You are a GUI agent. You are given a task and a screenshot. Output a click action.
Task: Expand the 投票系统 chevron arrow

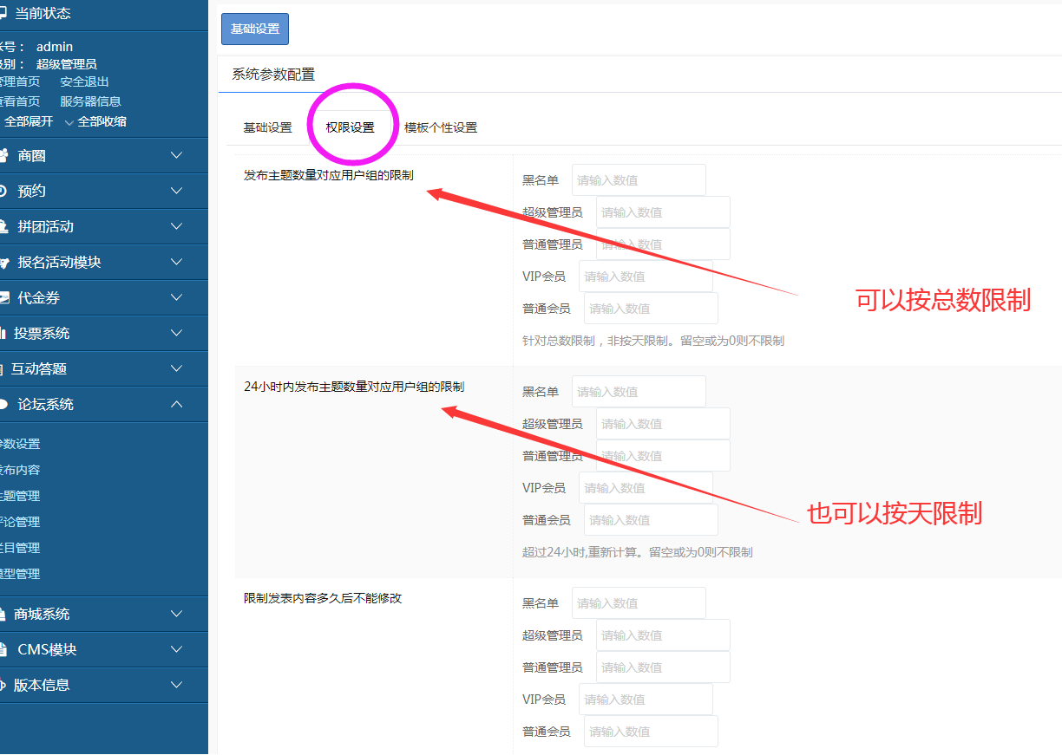[x=177, y=334]
